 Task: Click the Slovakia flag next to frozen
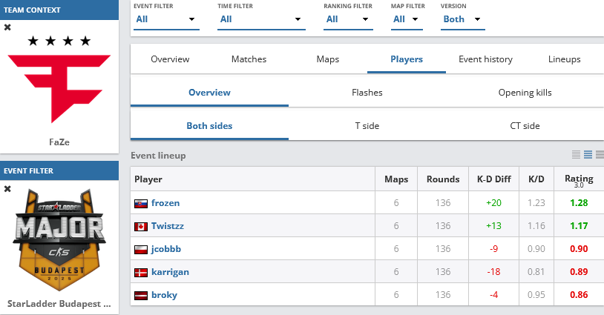coord(140,204)
